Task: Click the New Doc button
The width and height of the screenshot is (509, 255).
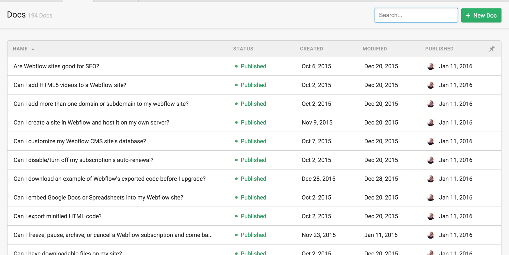Action: 481,15
